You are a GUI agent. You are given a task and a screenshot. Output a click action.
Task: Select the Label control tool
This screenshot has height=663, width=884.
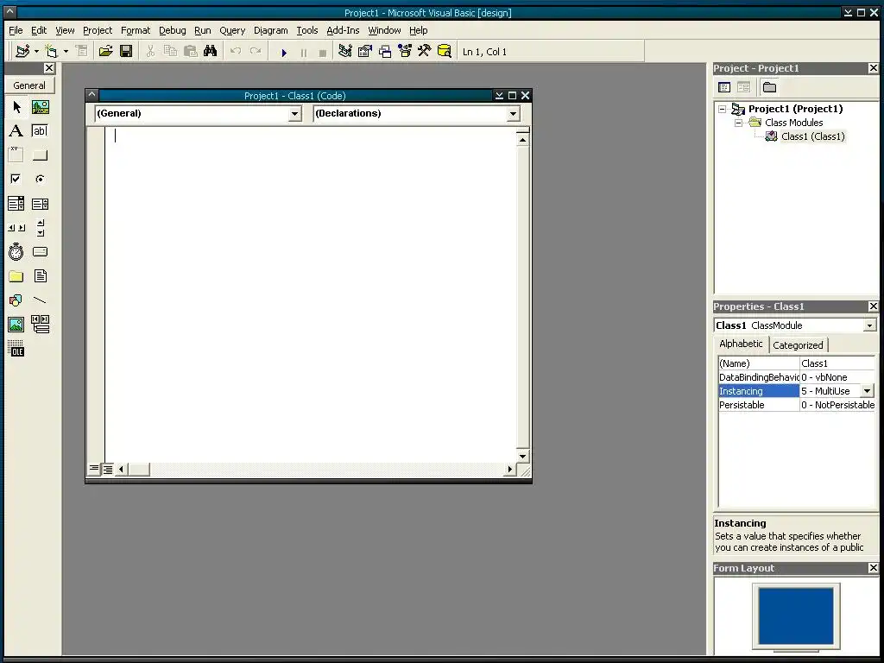click(x=16, y=131)
